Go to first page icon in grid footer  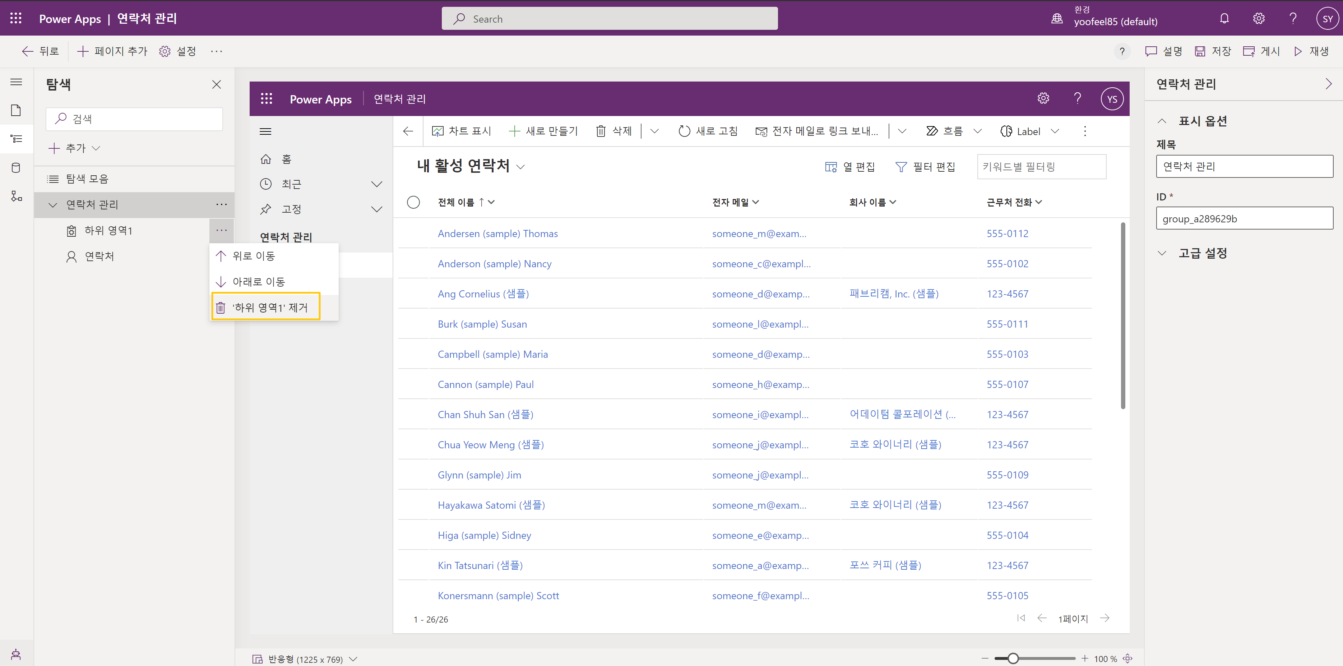coord(1021,619)
